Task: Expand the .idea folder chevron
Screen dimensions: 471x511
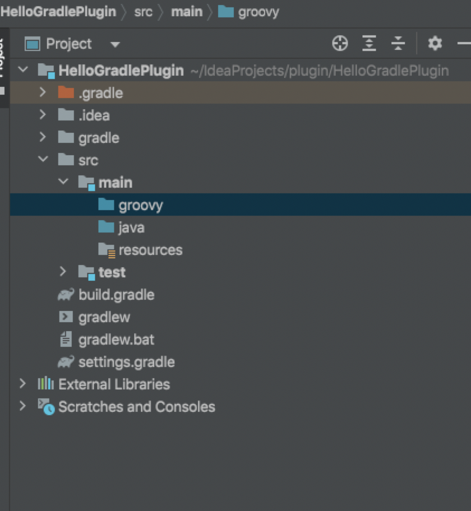Action: 43,115
